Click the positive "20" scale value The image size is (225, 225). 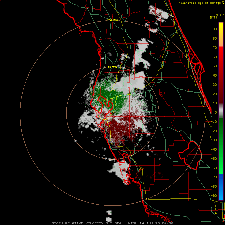[x=215, y=94]
